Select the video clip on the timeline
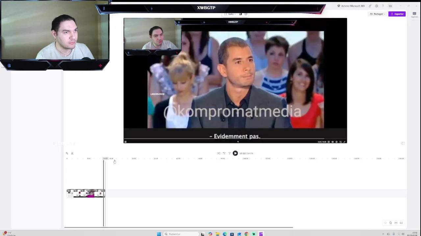The image size is (421, 236). (86, 193)
